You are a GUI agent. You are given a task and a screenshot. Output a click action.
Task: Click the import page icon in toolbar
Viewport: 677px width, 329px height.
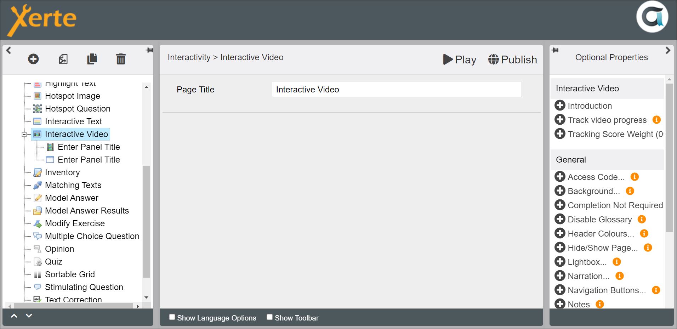pos(63,59)
